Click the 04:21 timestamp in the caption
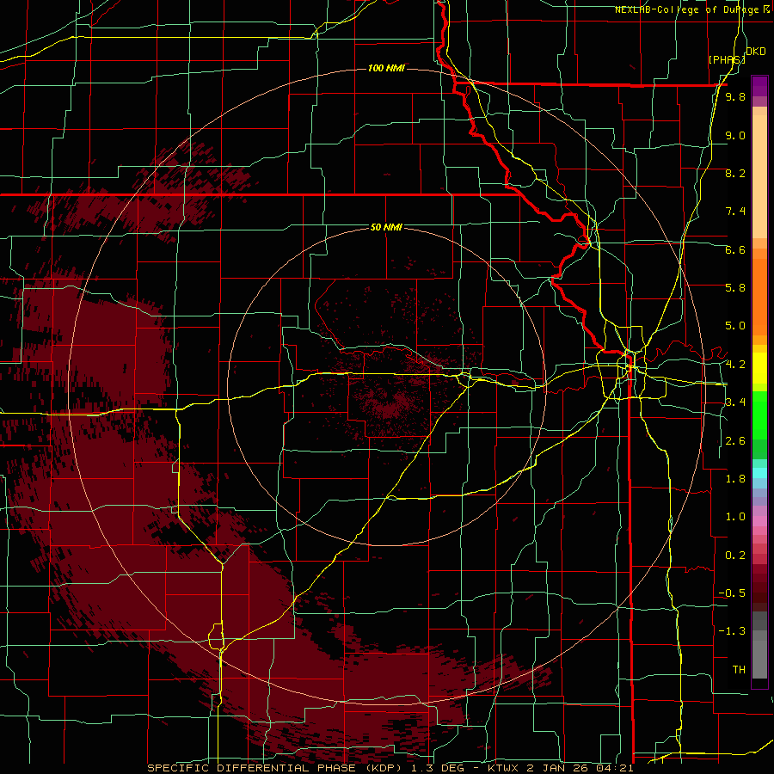 coord(615,768)
